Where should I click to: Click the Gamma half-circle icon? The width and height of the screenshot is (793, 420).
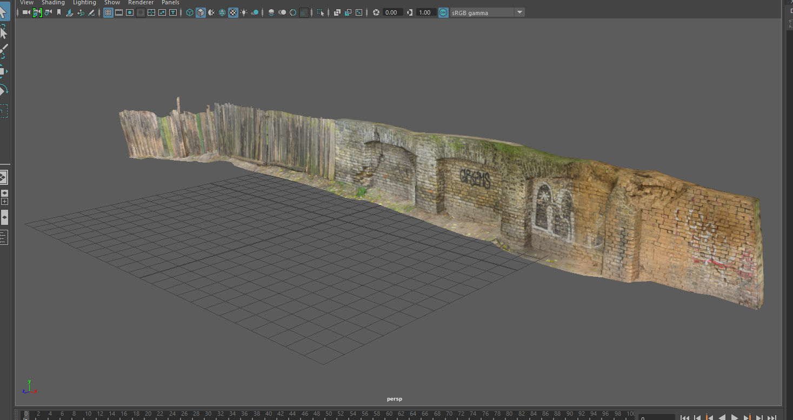click(x=410, y=12)
